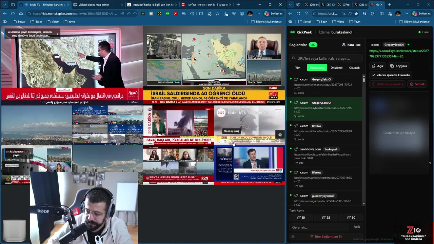Bulk open 10 links
Screen dimensions: 434x244
pos(301,218)
